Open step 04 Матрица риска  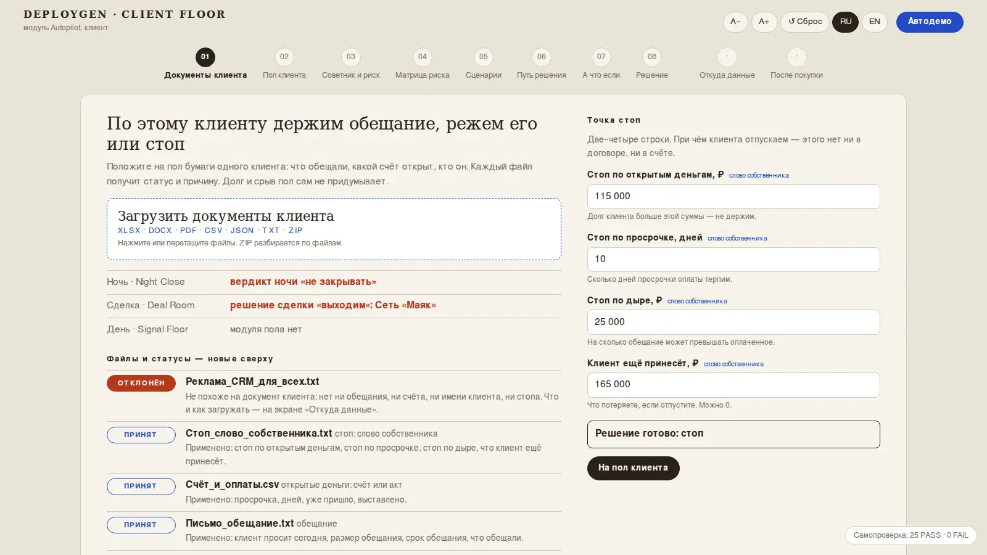[423, 64]
